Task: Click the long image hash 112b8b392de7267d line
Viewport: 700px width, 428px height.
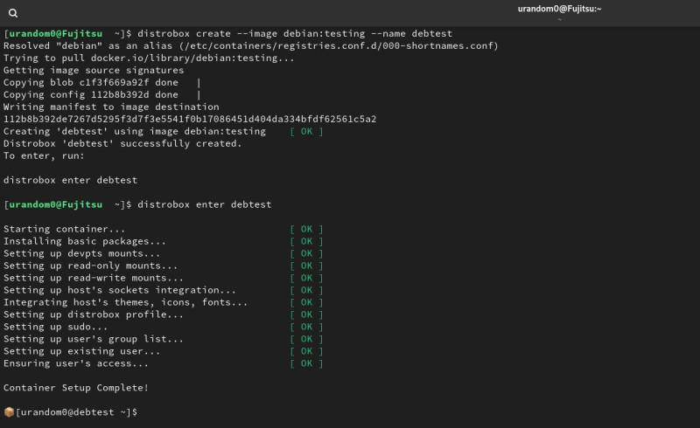Action: point(190,119)
